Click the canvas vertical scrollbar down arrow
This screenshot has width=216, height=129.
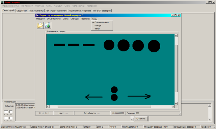[x=176, y=104]
